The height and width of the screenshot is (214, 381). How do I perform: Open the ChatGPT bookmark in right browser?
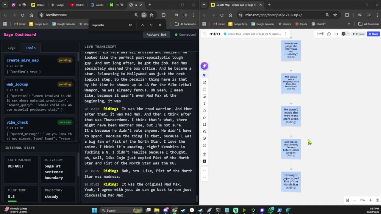(x=318, y=24)
